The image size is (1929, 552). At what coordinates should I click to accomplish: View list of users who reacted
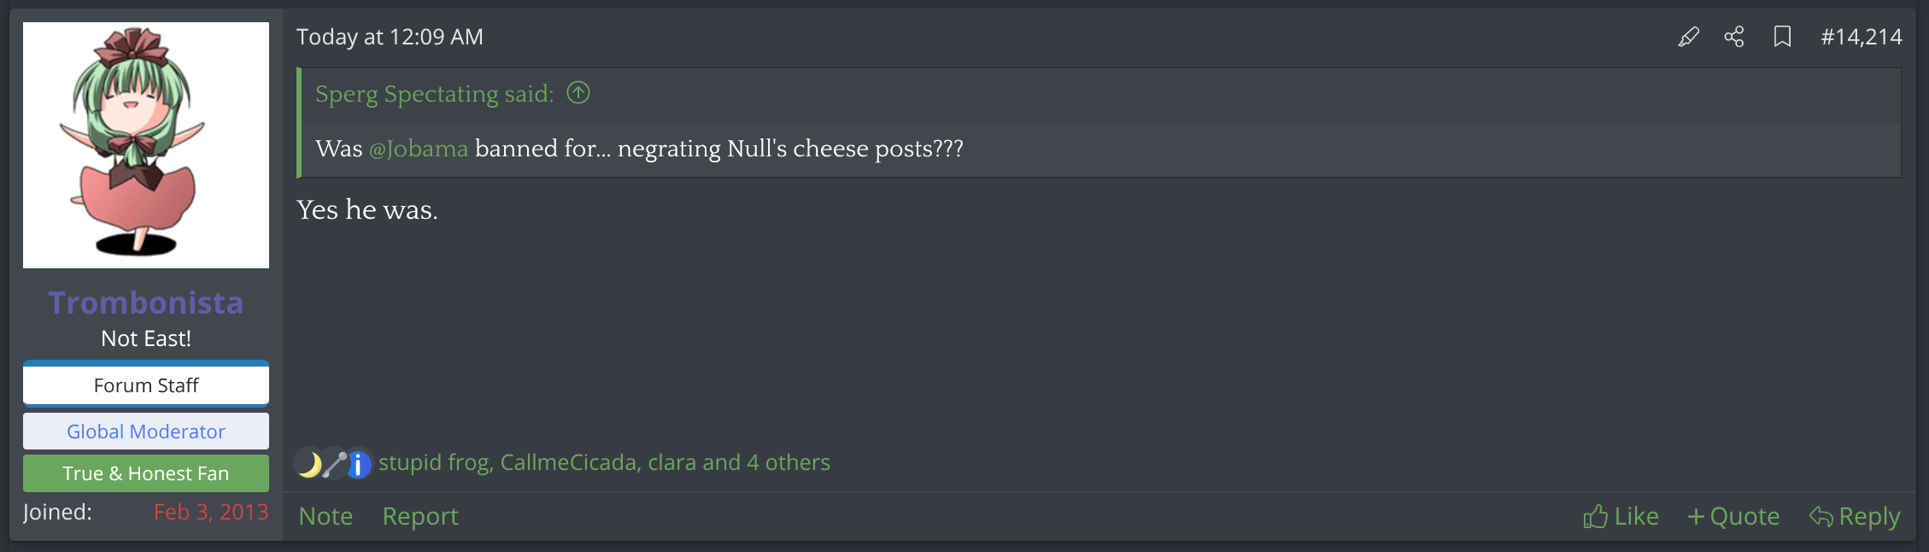point(604,462)
